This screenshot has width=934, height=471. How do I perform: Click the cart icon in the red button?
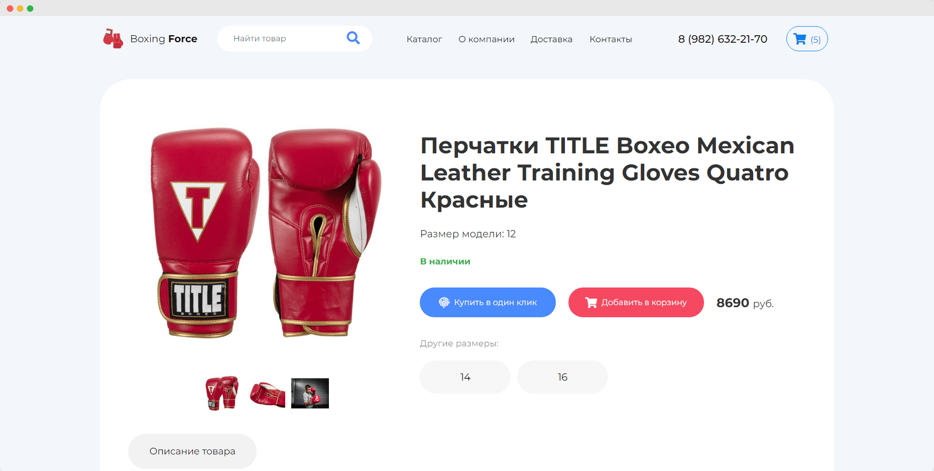(x=591, y=302)
